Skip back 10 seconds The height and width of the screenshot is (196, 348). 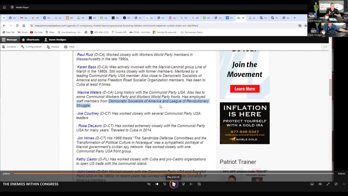(164, 184)
